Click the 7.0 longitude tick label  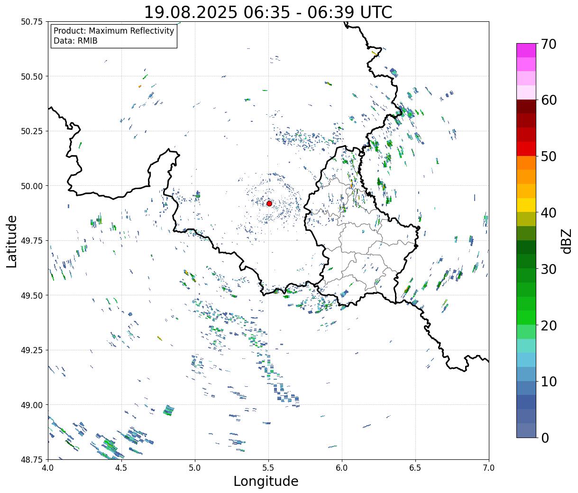pos(489,468)
